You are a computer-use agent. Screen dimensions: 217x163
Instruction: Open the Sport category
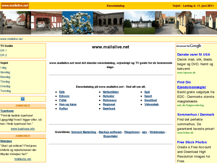[x=148, y=96]
